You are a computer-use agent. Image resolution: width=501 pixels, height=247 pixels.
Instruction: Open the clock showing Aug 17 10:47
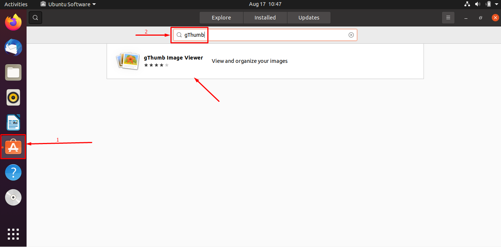point(265,4)
